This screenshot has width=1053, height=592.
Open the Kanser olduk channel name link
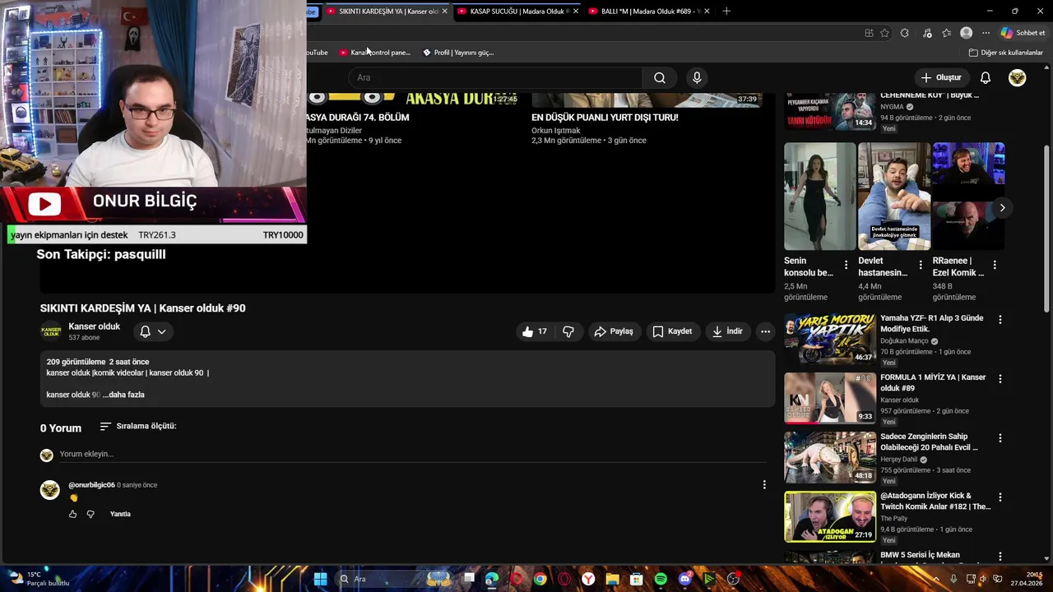(x=94, y=326)
